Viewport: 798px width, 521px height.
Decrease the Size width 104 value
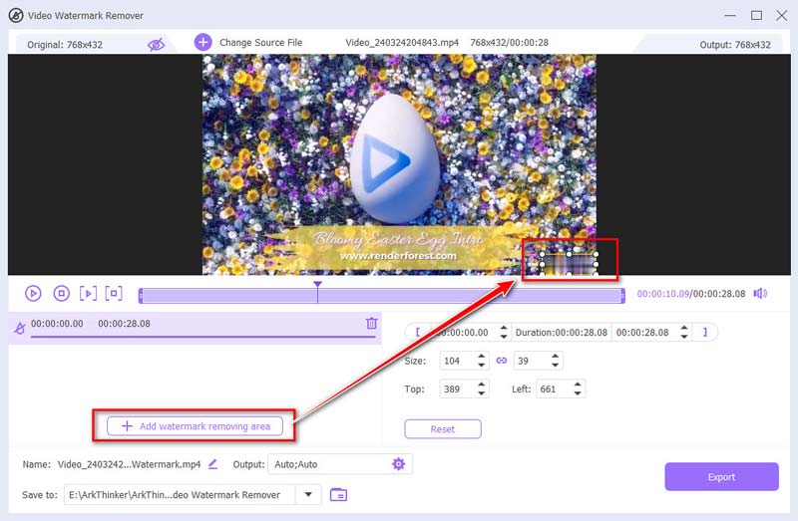[482, 365]
